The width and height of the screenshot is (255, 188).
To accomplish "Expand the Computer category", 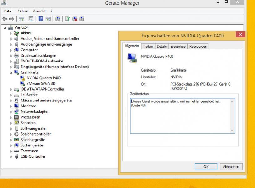I will pos(11,50).
